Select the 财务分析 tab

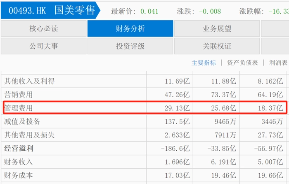click(130, 29)
